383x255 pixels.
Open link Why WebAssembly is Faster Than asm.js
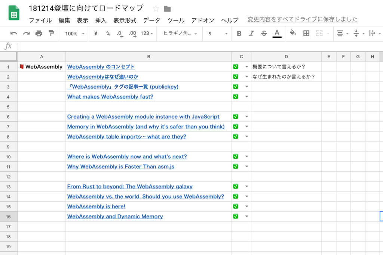(x=121, y=167)
